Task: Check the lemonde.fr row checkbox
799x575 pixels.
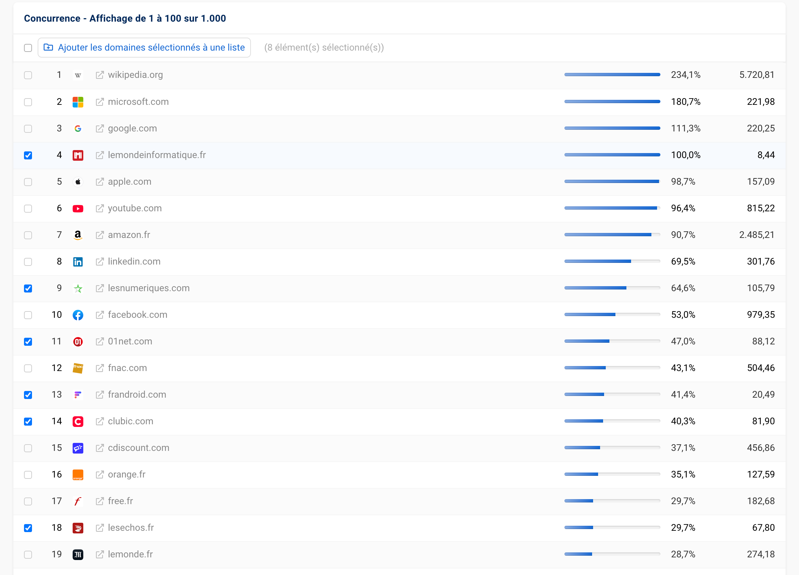Action: (x=28, y=555)
